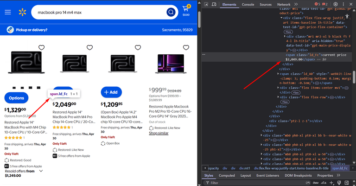Open the DOM Breakpoints tab
The width and height of the screenshot is (356, 186).
[298, 175]
